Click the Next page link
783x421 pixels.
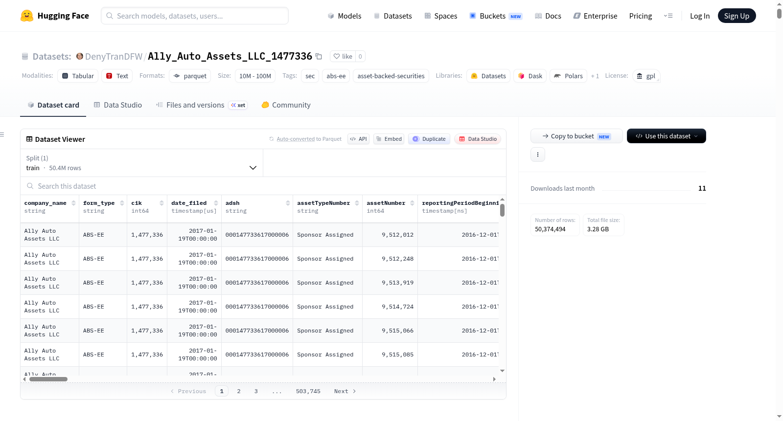pos(345,391)
